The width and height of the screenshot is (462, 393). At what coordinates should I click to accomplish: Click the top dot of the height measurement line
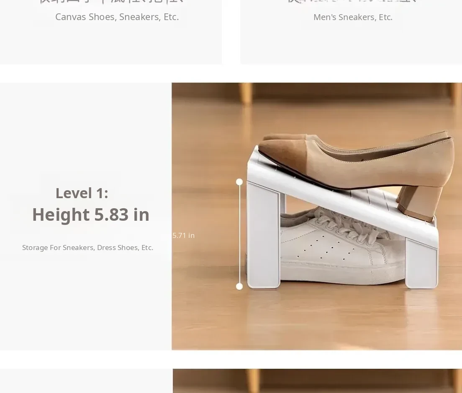click(239, 182)
